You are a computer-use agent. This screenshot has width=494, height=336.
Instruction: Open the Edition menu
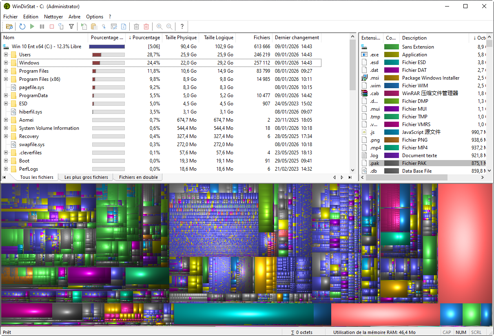[31, 17]
